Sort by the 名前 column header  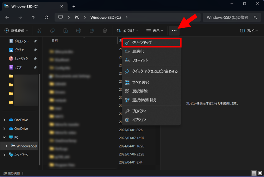55,40
